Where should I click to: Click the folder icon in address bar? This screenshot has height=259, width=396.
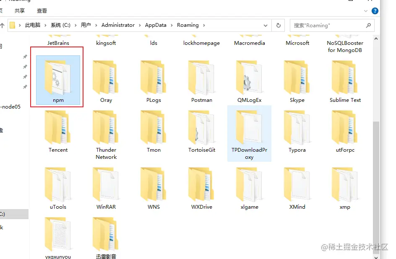click(x=13, y=25)
